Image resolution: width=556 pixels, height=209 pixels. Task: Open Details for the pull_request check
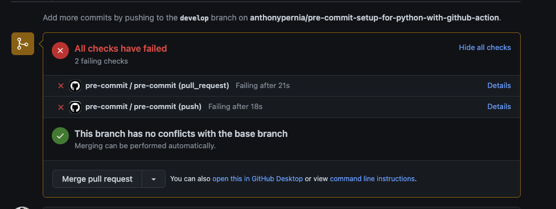(x=499, y=86)
